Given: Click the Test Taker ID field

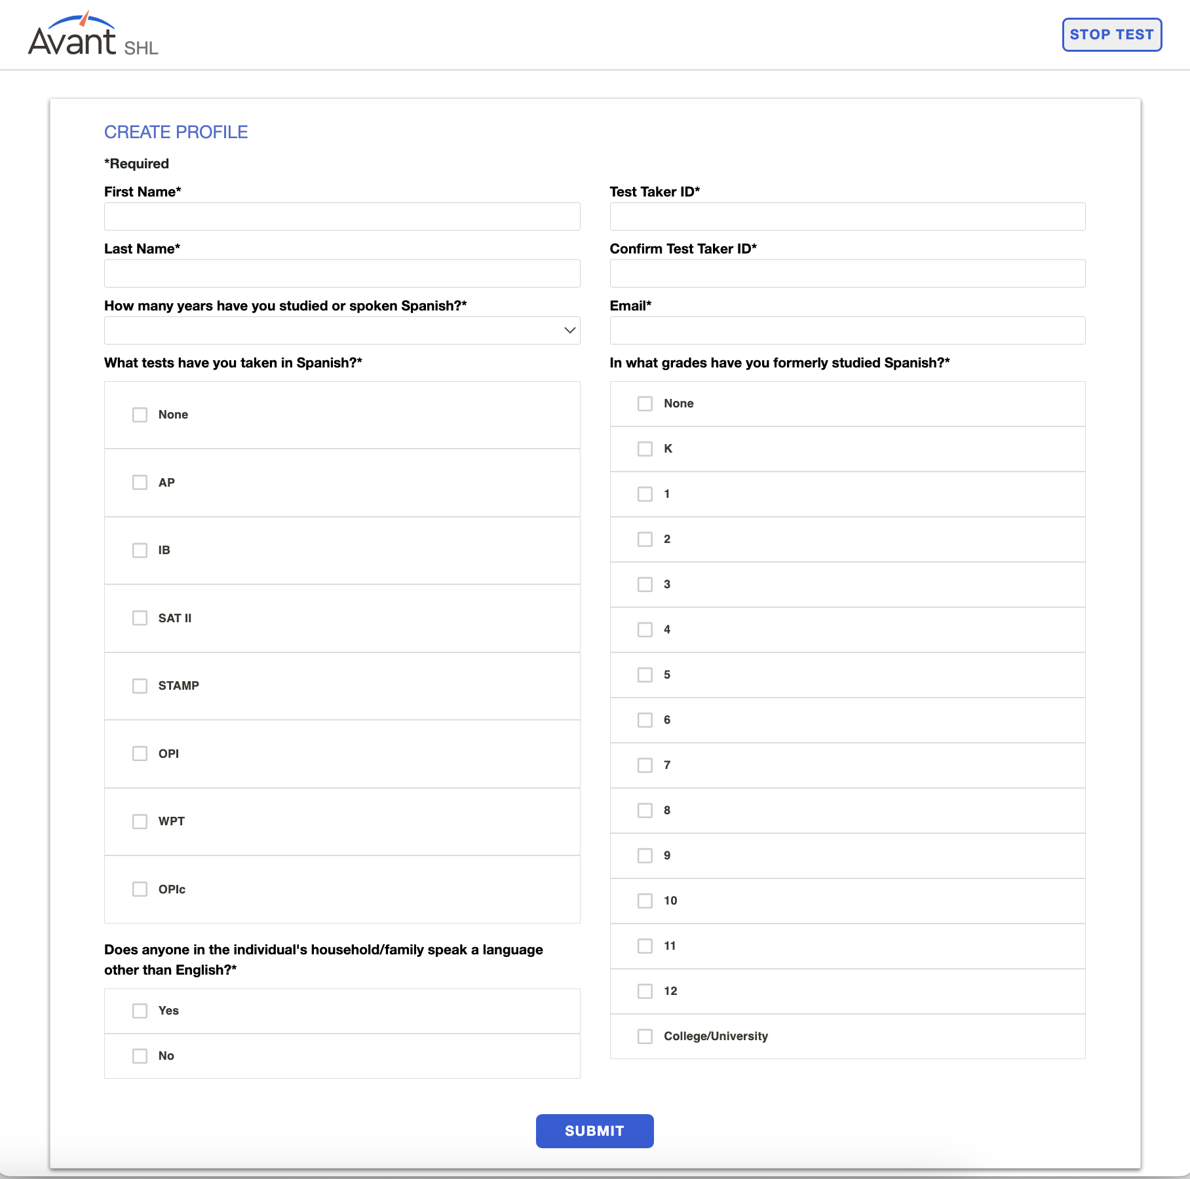Looking at the screenshot, I should (847, 217).
